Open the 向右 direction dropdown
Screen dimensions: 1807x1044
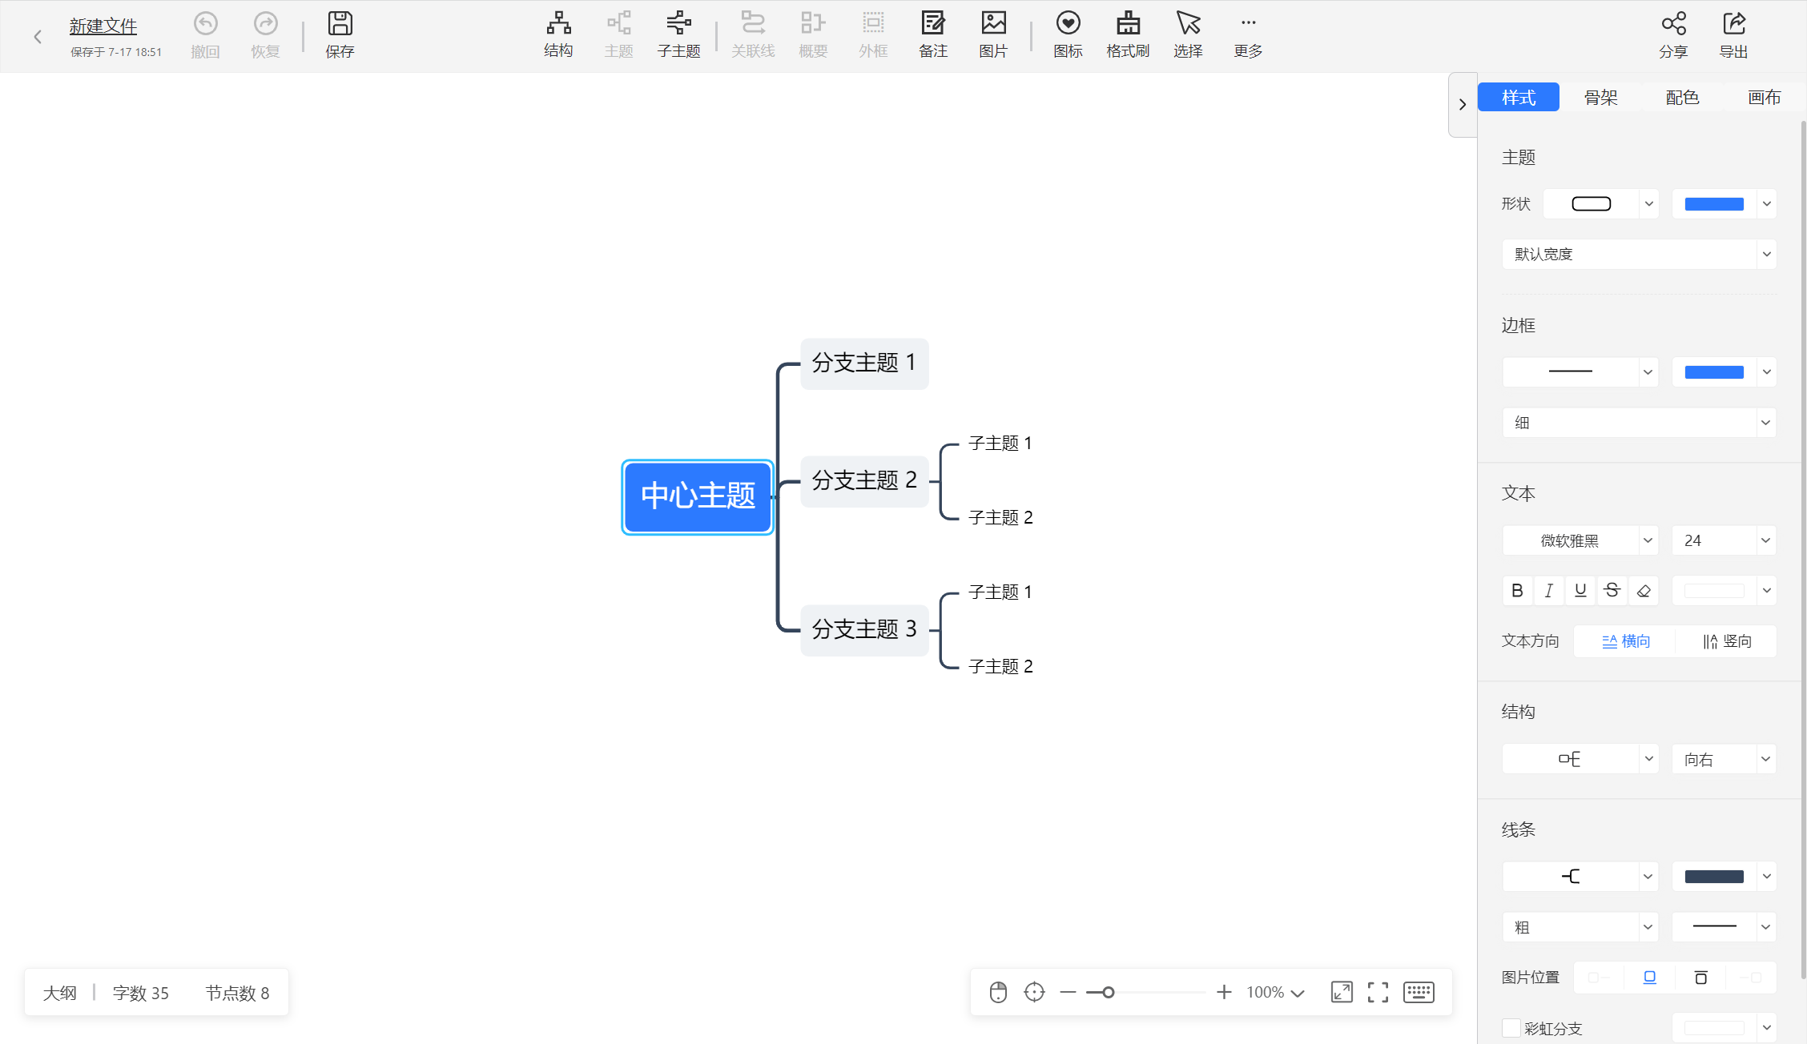pos(1724,759)
